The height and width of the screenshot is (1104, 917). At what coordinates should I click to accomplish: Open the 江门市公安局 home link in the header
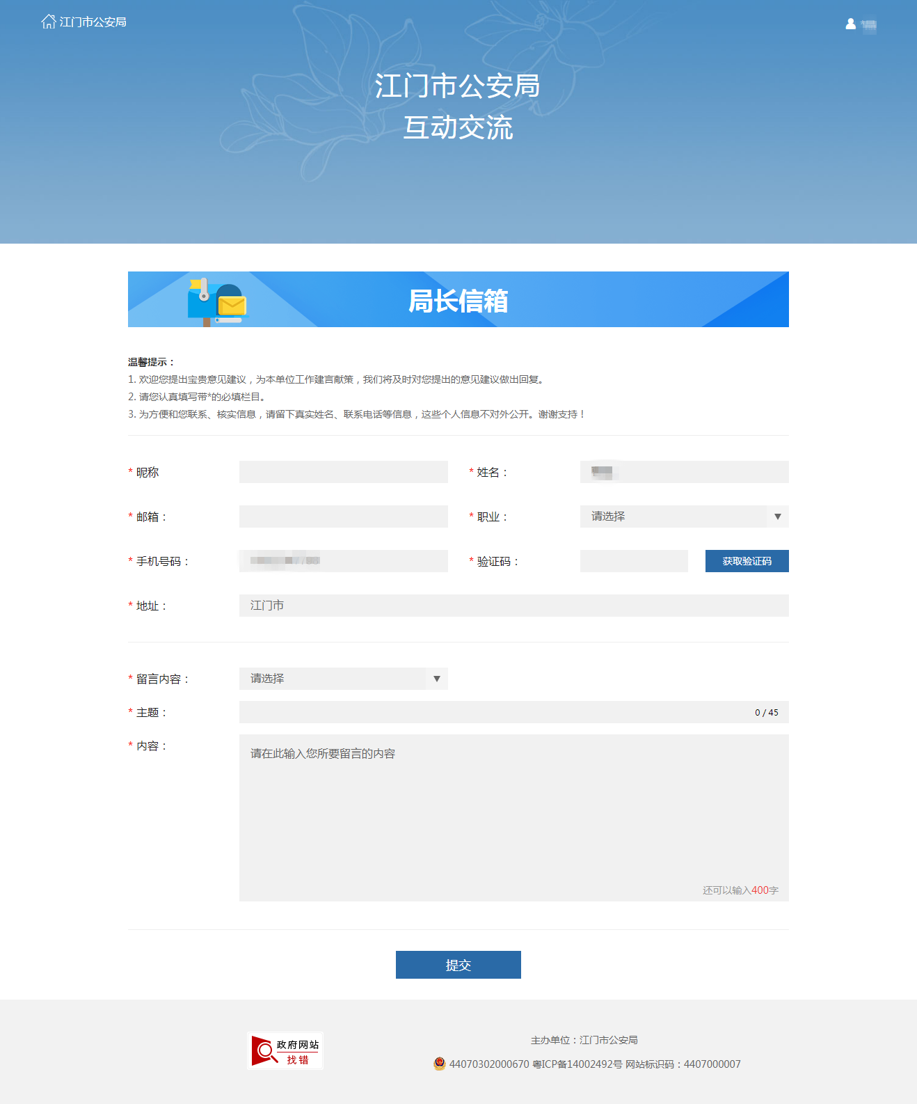[x=93, y=22]
